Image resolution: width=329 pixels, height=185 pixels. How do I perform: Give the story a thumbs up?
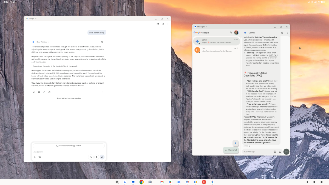pos(34,92)
